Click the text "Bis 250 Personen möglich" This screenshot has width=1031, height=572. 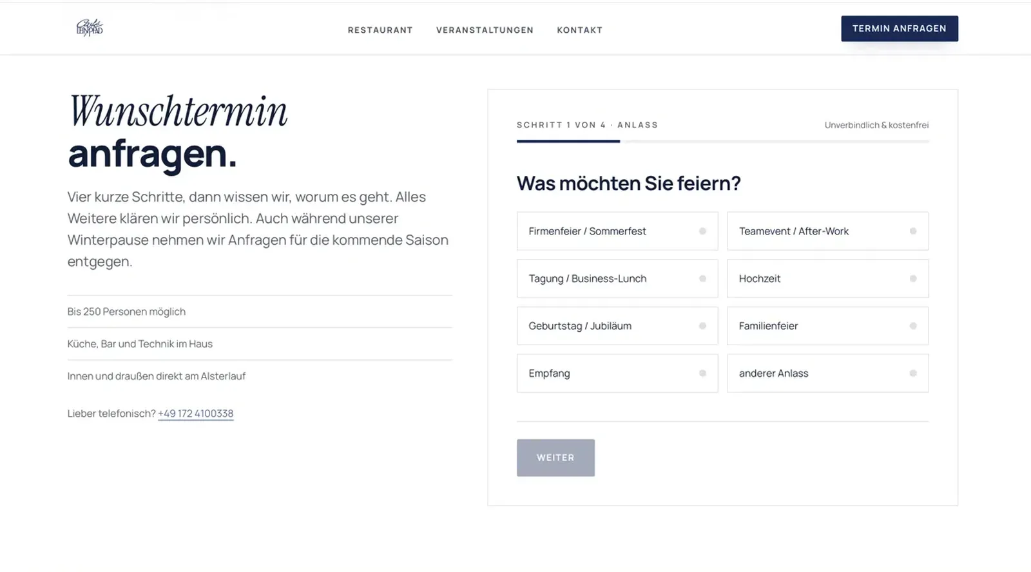[126, 312]
